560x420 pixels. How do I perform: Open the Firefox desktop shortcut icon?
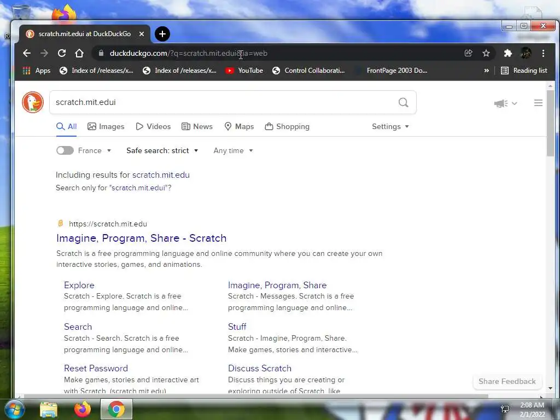pyautogui.click(x=65, y=14)
